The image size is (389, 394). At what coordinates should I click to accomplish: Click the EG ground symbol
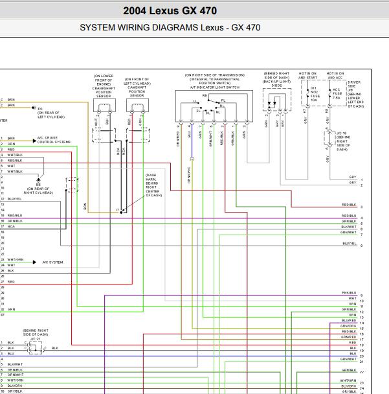point(34,108)
